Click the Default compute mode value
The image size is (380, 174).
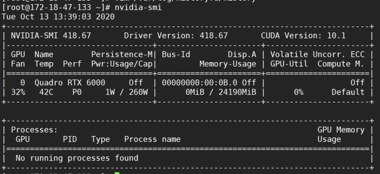click(x=348, y=92)
